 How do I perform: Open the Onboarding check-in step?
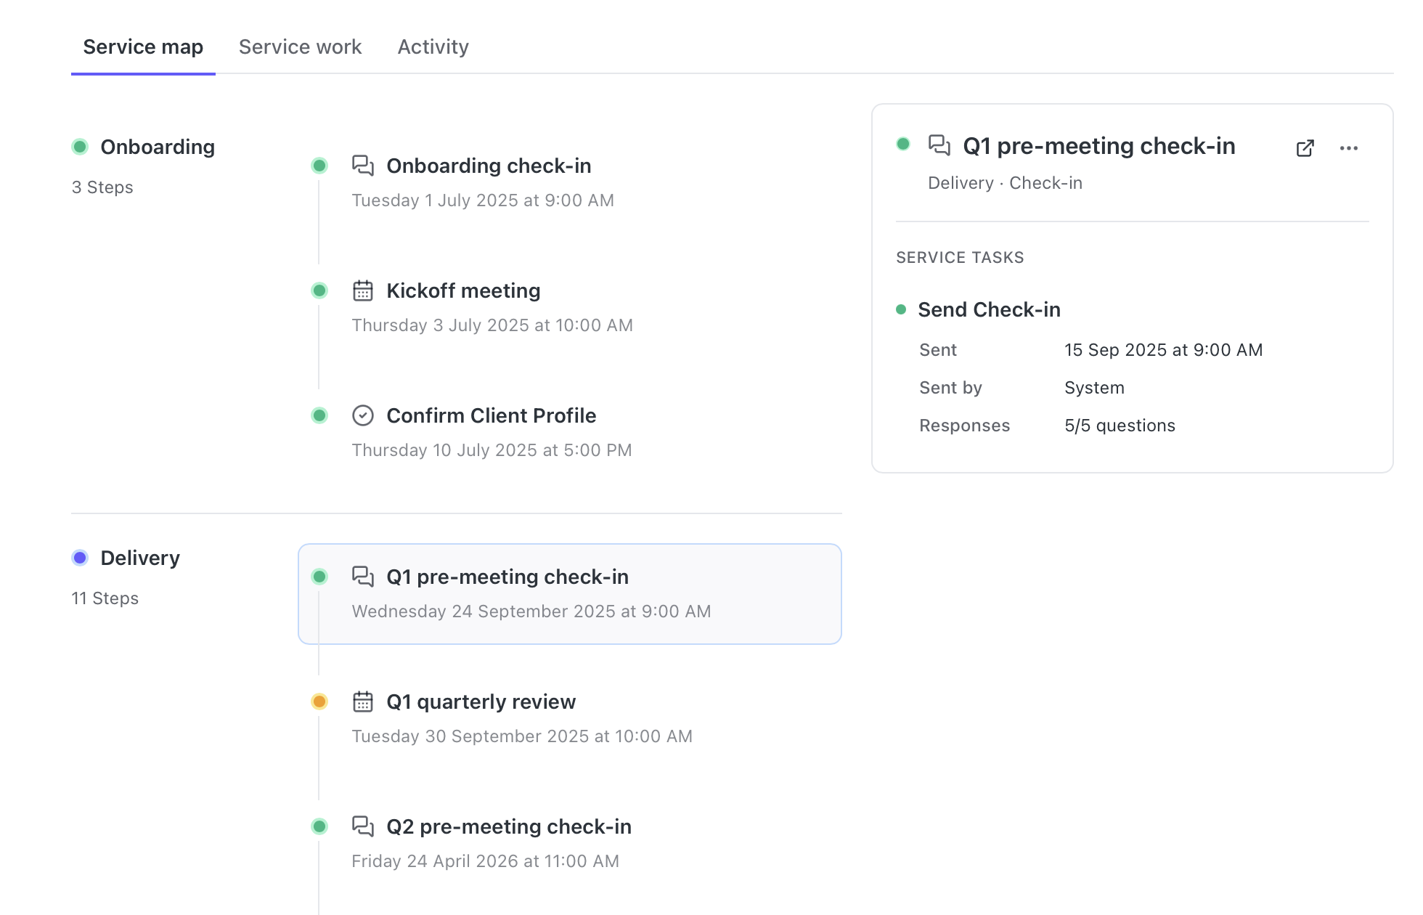(x=489, y=166)
